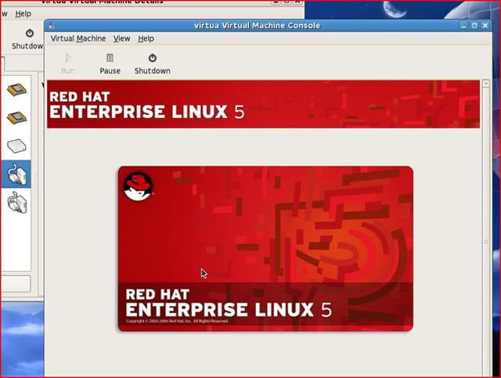Viewport: 501px width, 378px height.
Task: Maximize the Virtual Machine Console window
Action: (x=474, y=26)
